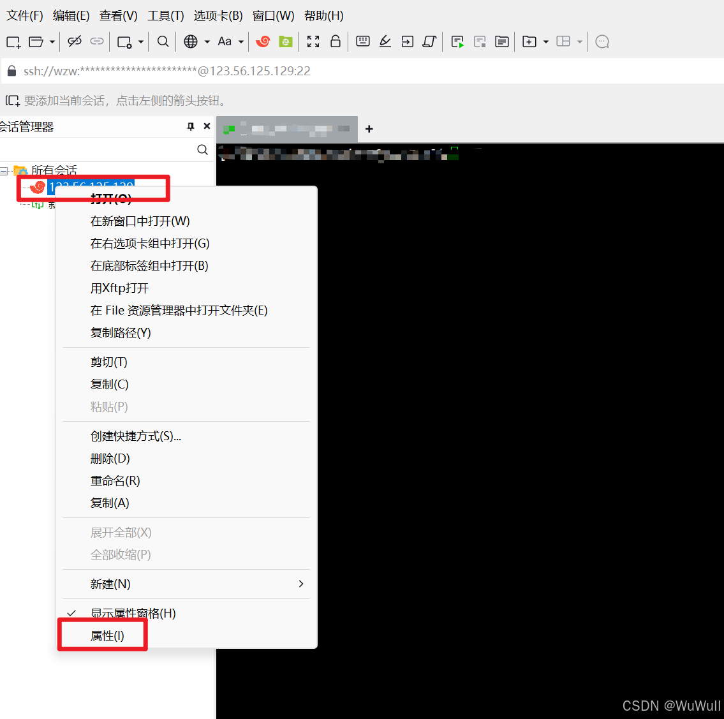Switch to the open session tab
The width and height of the screenshot is (724, 719).
pos(287,130)
